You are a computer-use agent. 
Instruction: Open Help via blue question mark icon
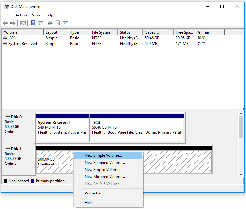(x=33, y=23)
